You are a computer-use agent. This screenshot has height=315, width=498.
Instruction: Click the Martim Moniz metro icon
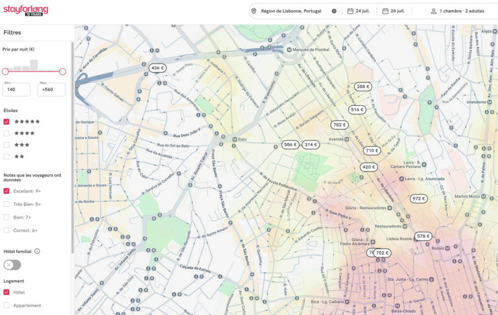click(x=483, y=197)
